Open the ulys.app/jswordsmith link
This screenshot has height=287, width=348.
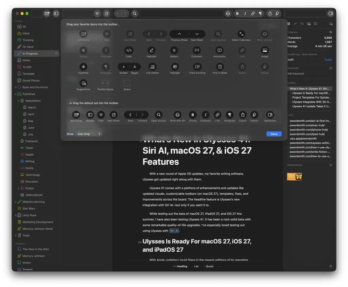303,139
